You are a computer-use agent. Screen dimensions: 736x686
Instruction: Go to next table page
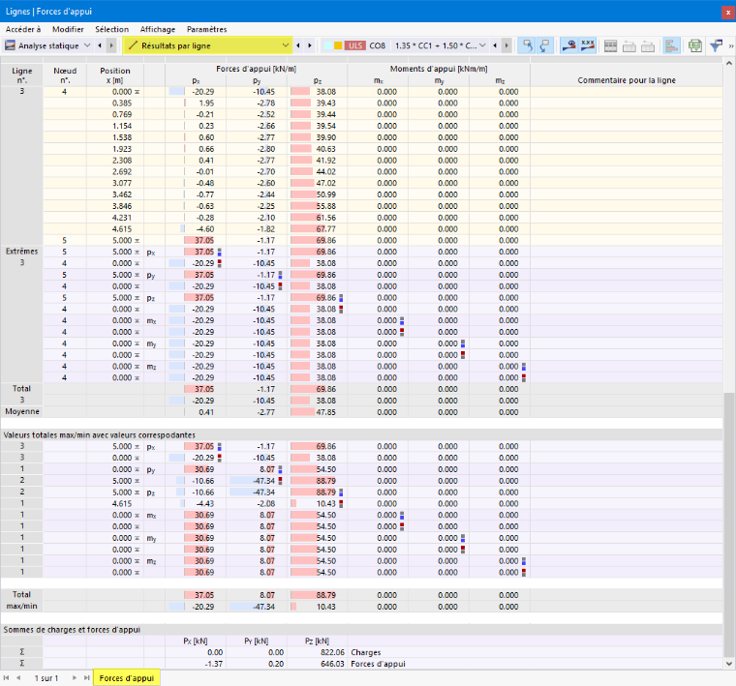click(x=75, y=678)
